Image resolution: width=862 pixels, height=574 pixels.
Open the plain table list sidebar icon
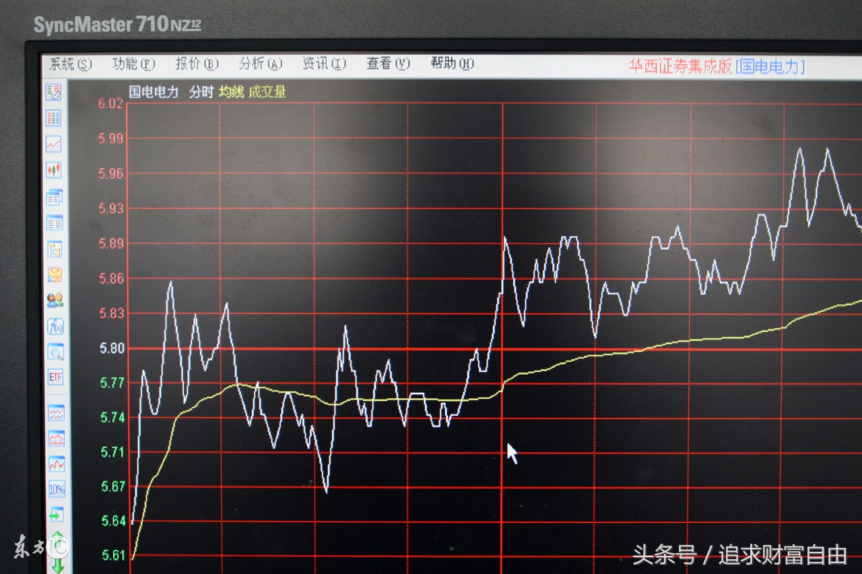click(55, 223)
